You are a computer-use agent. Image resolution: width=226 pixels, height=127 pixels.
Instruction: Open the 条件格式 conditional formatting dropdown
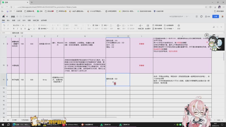(x=43, y=29)
